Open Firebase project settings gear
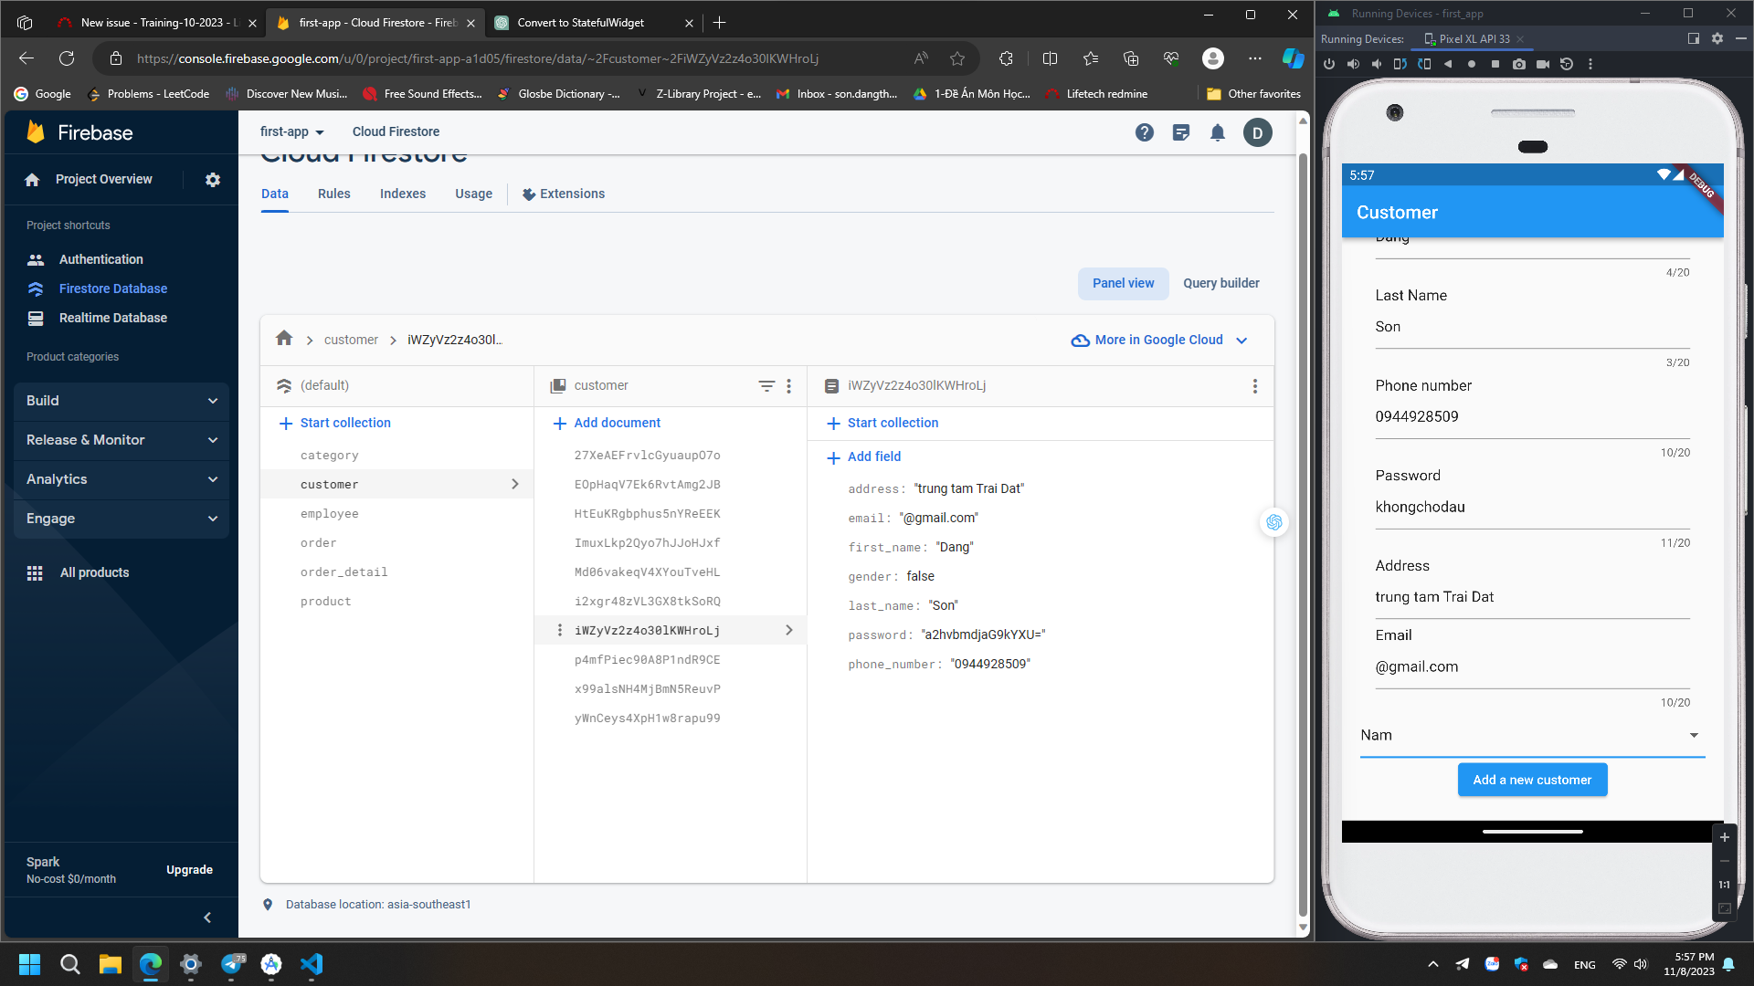Image resolution: width=1754 pixels, height=986 pixels. pos(213,180)
